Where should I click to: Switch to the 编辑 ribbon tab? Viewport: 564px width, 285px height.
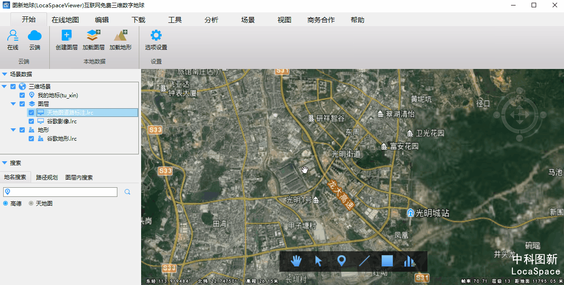pyautogui.click(x=102, y=20)
